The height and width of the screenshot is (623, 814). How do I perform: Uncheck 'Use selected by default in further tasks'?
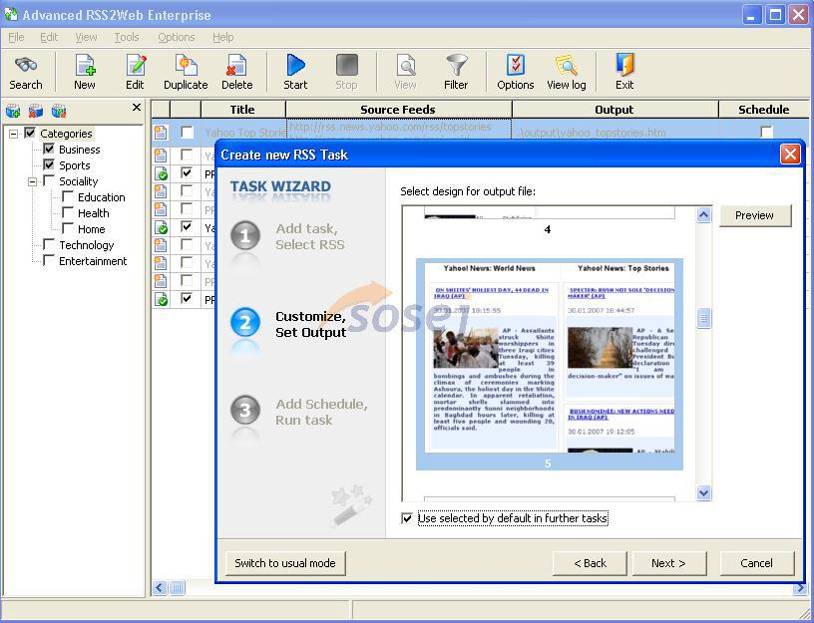[407, 518]
